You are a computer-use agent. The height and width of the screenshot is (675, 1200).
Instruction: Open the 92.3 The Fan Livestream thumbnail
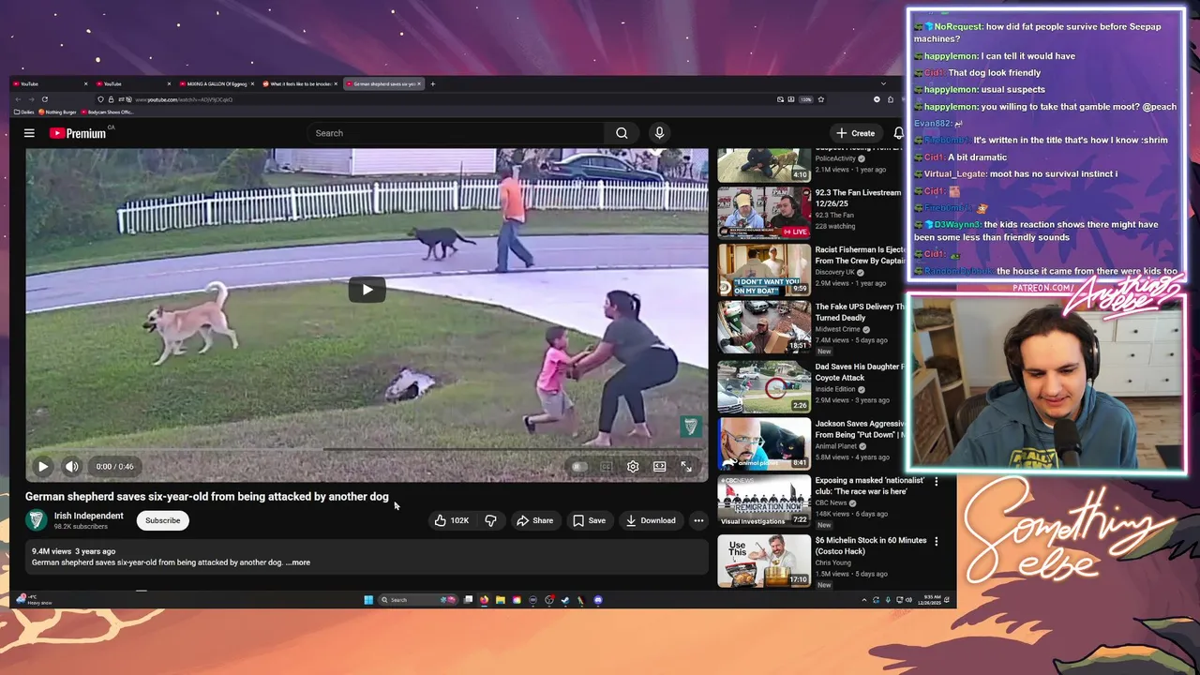[764, 213]
